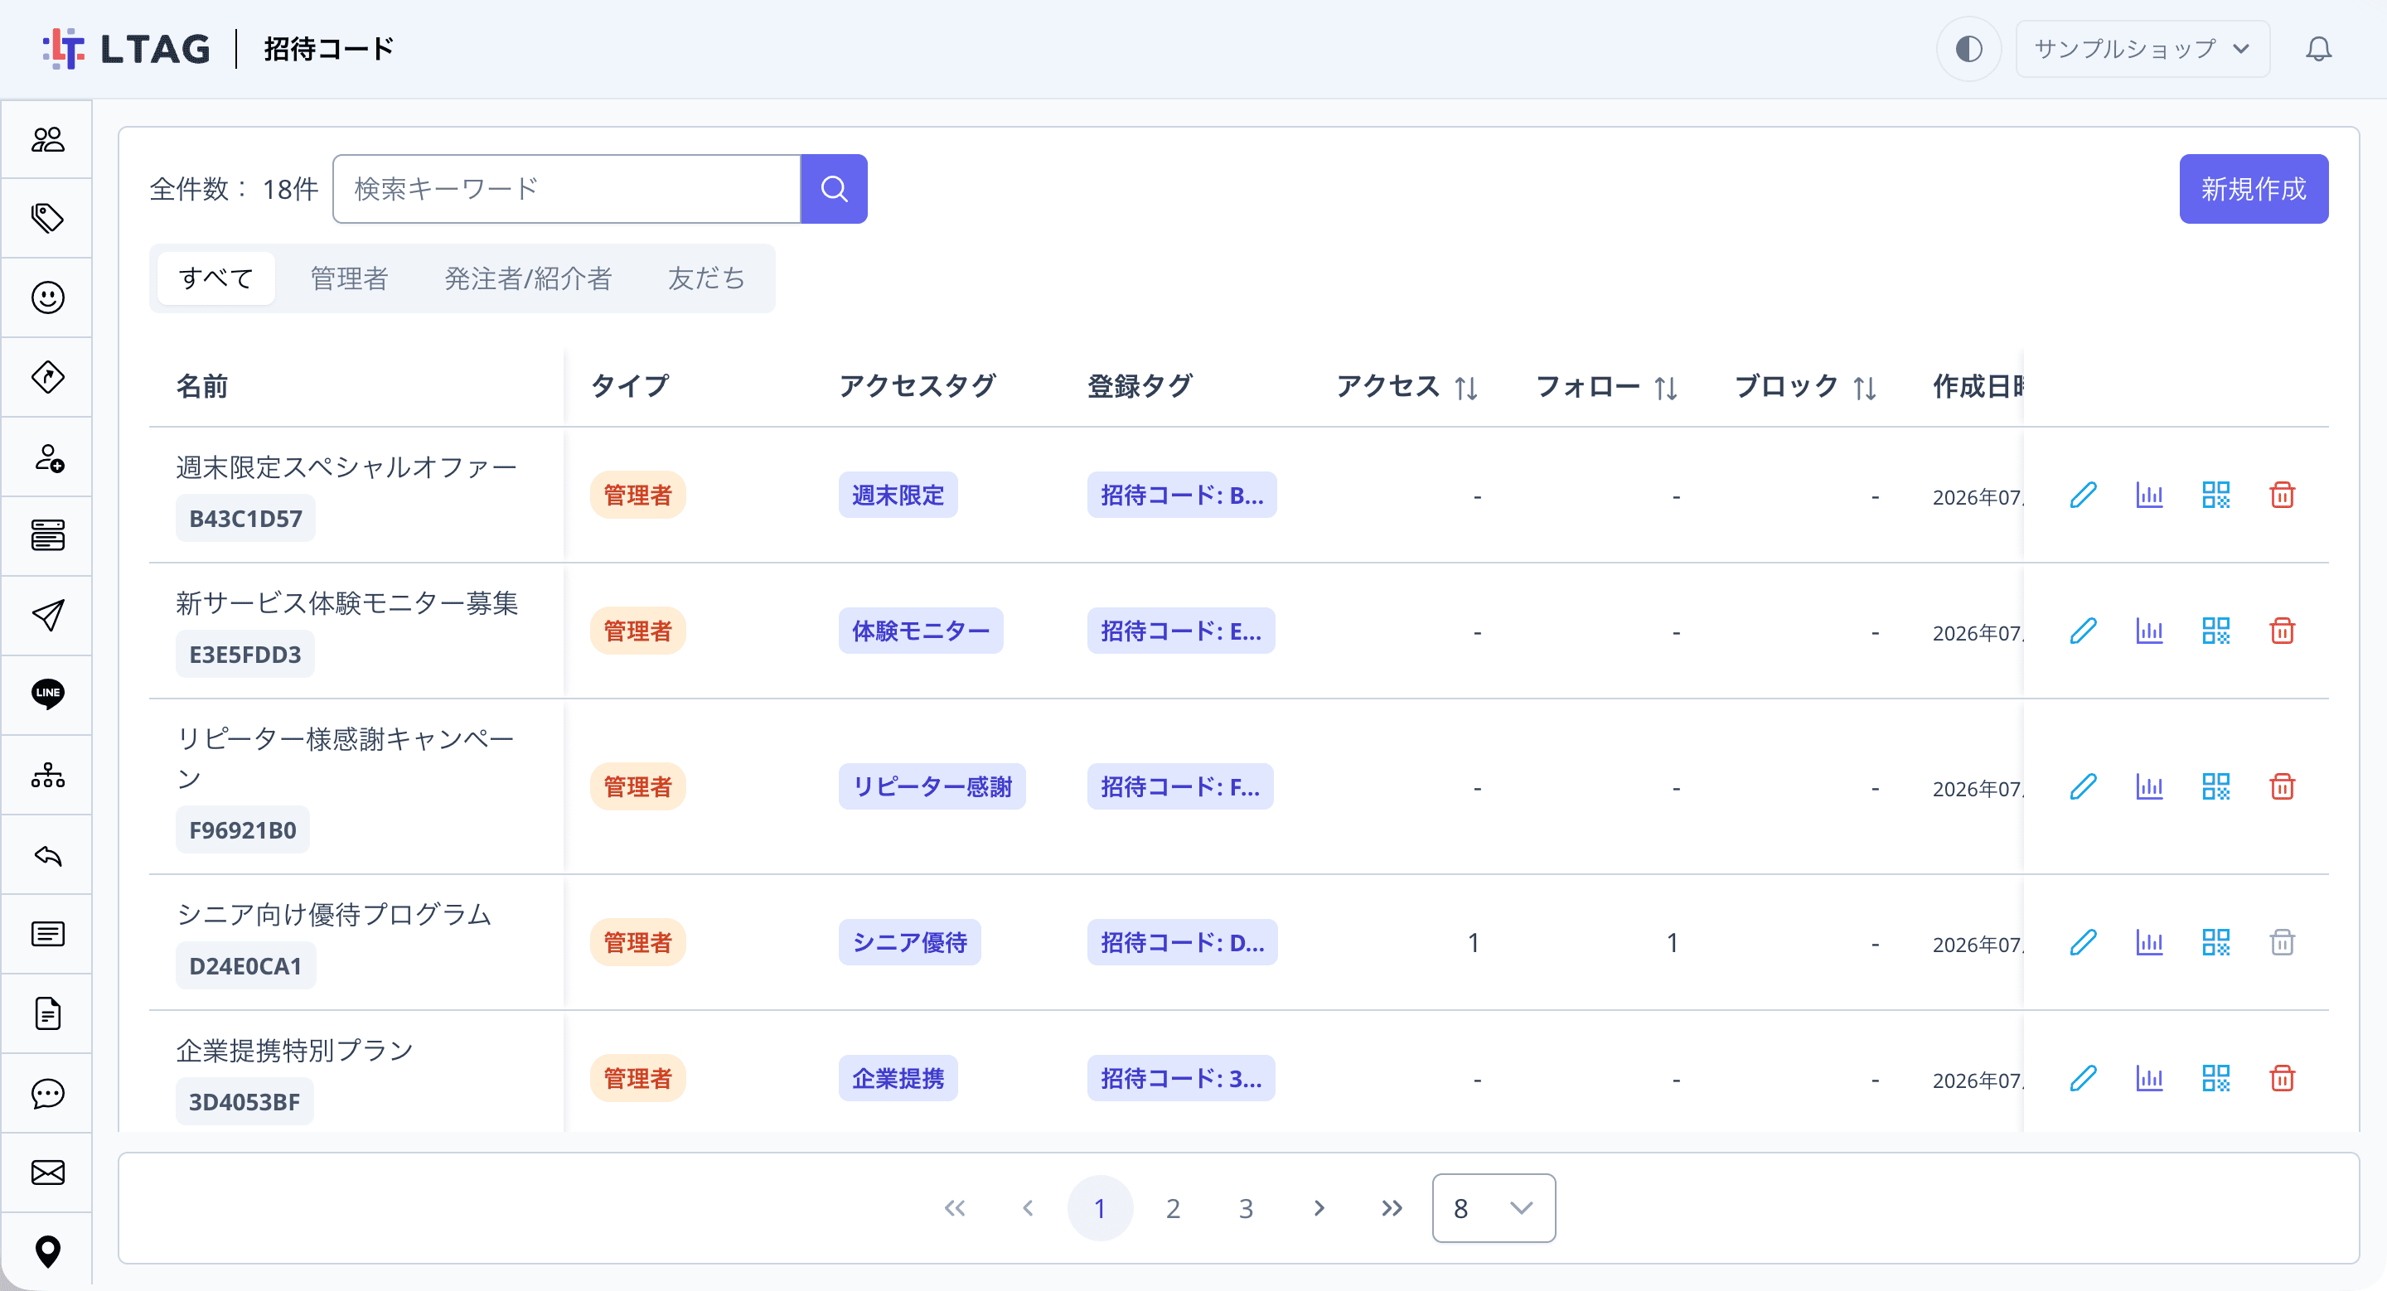2387x1291 pixels.
Task: Show statistics chart for 新サービス体験モニター募集
Action: coord(2149,631)
